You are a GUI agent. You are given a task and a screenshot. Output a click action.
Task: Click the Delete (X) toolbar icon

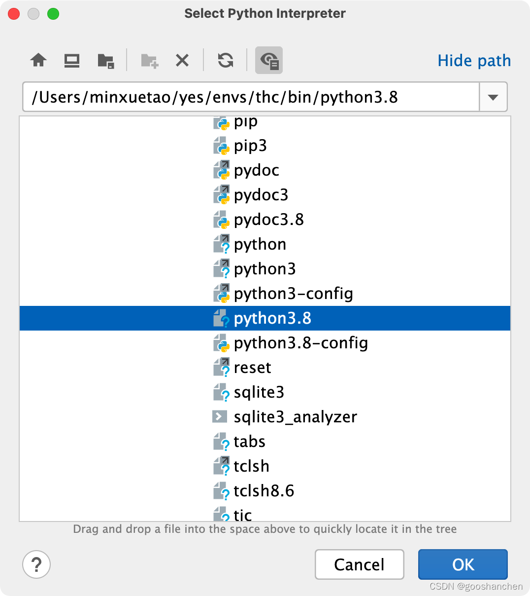182,60
